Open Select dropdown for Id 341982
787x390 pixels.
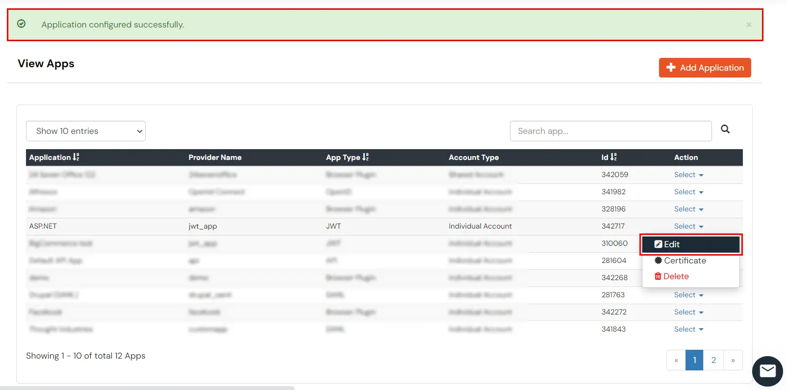pyautogui.click(x=688, y=192)
